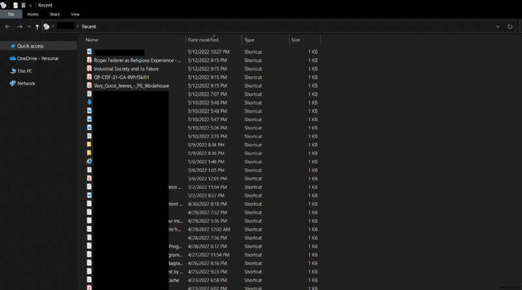Click PDF icon of QP-CISF-21-GA file
The width and height of the screenshot is (522, 290).
tap(89, 77)
